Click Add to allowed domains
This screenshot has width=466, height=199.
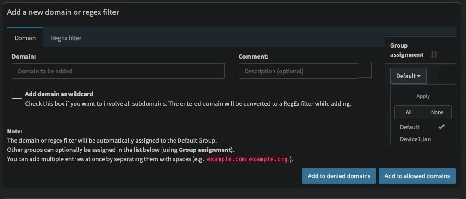pos(417,176)
